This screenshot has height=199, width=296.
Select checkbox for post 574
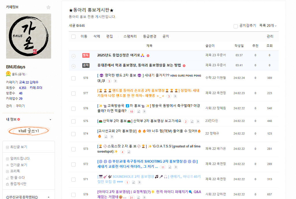click(73, 134)
